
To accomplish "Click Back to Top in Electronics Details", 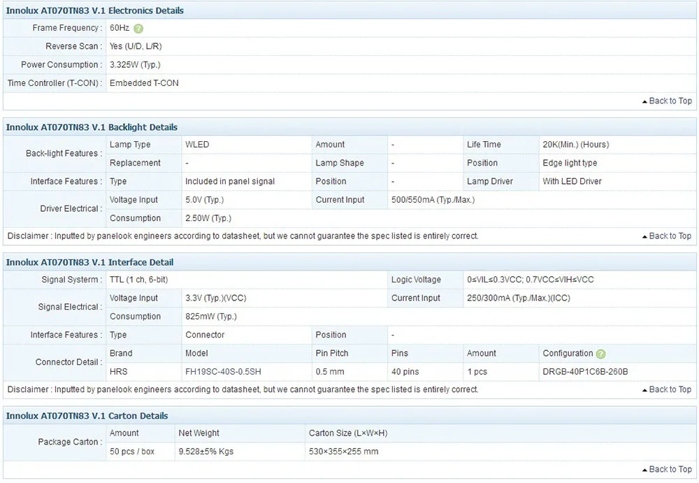I will click(x=667, y=101).
